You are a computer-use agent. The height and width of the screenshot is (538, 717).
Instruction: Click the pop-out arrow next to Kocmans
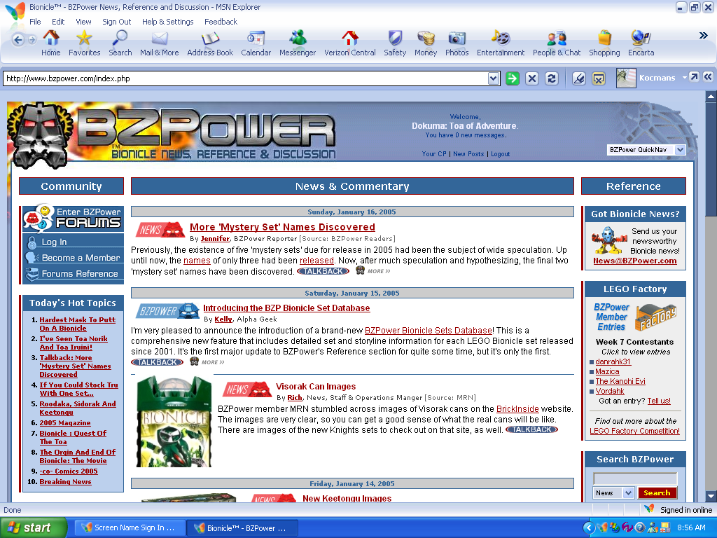point(694,76)
